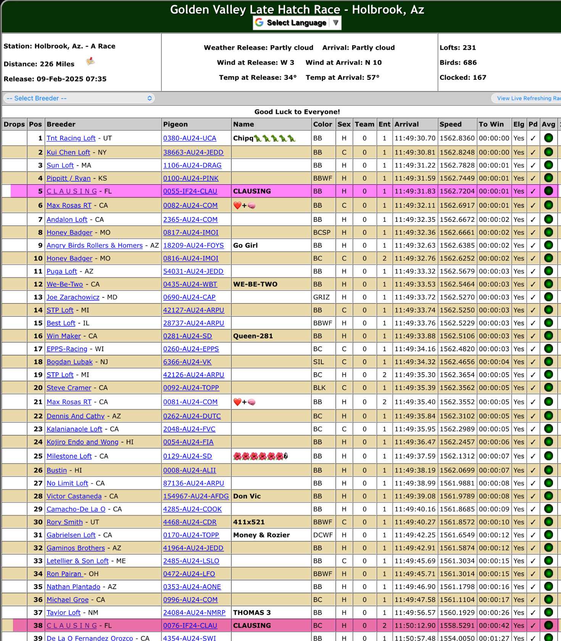Click the Avg indicator for Taylor Loft row
The width and height of the screenshot is (561, 641).
tap(548, 612)
